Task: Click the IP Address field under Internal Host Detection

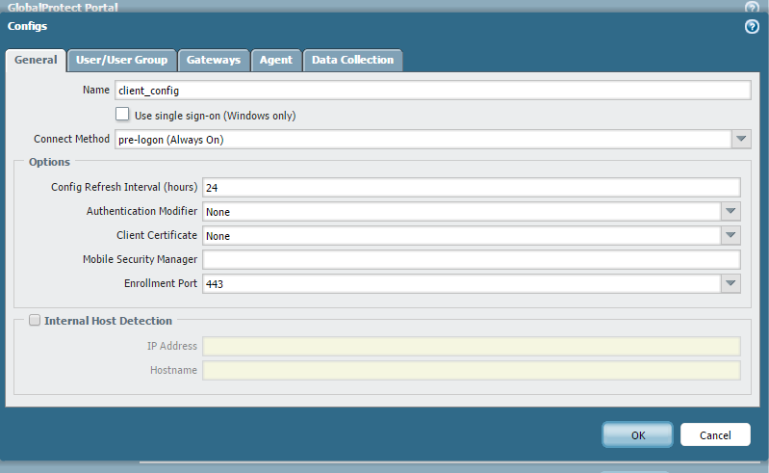Action: tap(472, 347)
